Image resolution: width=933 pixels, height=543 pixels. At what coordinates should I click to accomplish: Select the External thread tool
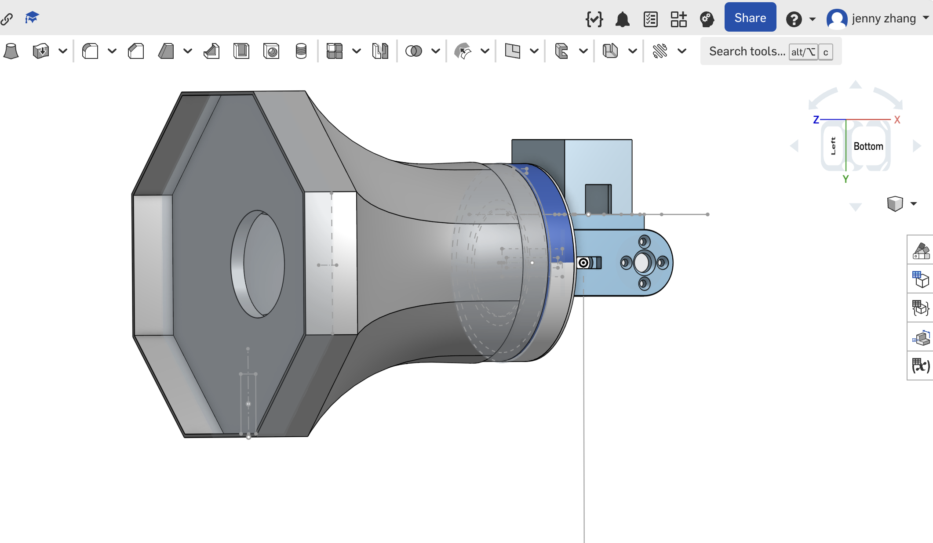(301, 51)
